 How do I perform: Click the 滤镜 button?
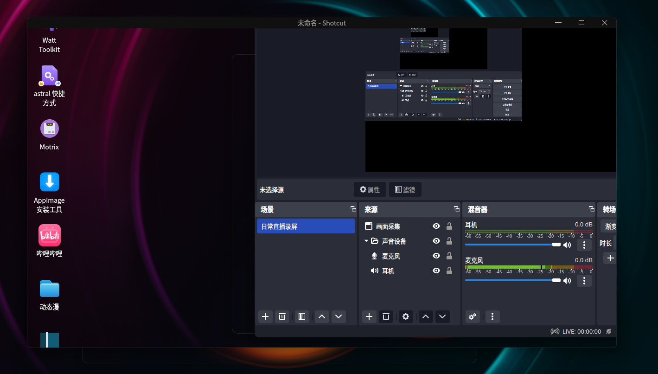coord(405,189)
